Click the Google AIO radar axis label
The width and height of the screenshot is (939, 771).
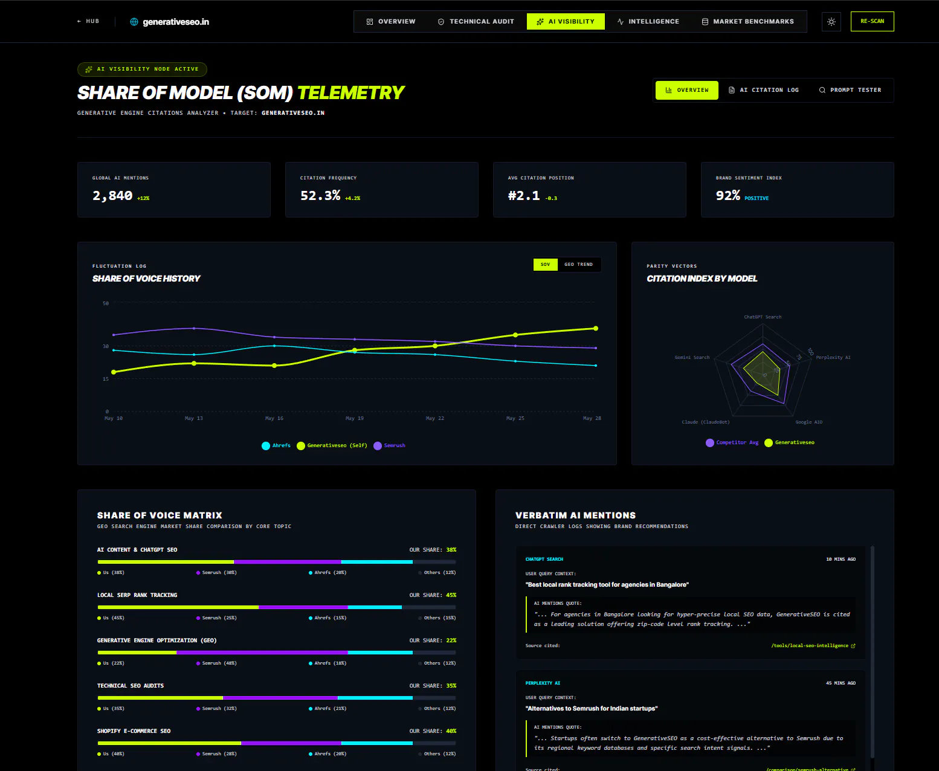(809, 422)
